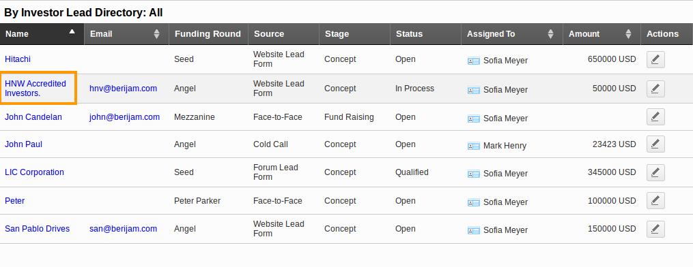Click the john@berijam.com email link
This screenshot has width=693, height=267.
point(124,116)
